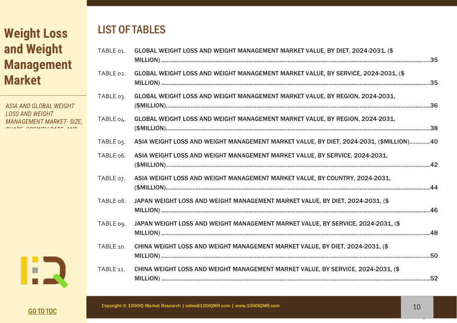
Task: Open Table 08 Japan market by diet entry
Action: 268,205
